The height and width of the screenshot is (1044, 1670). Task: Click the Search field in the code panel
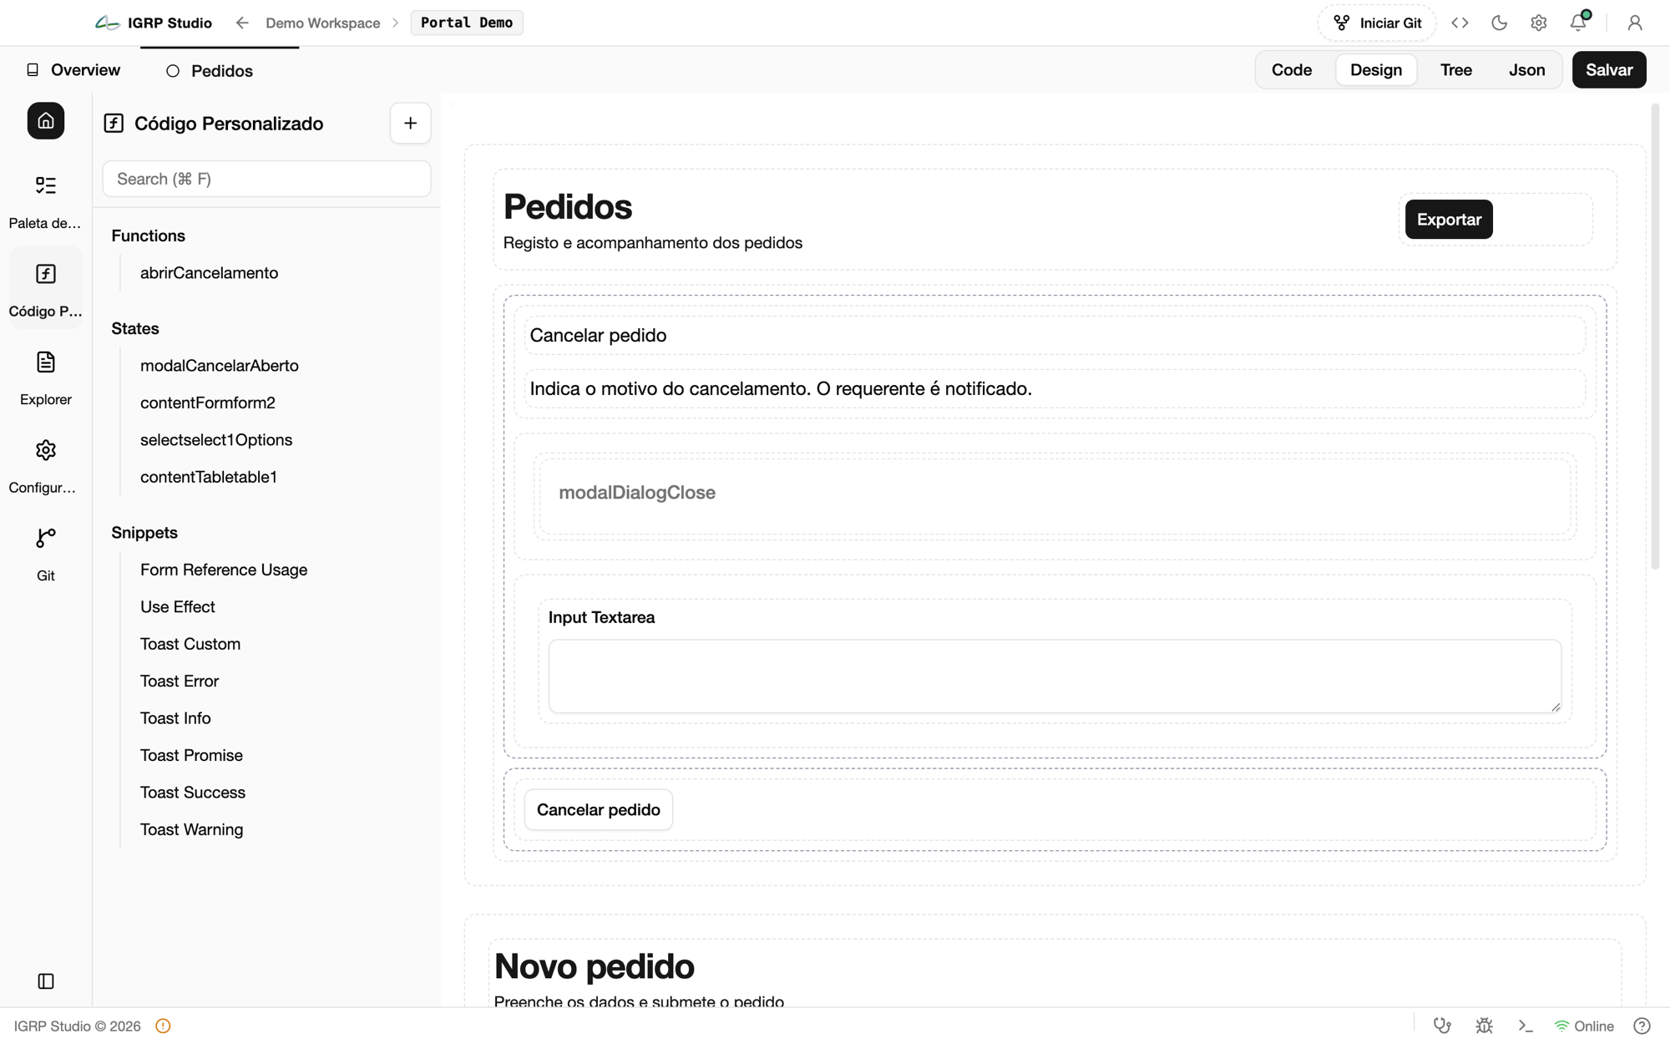(266, 179)
